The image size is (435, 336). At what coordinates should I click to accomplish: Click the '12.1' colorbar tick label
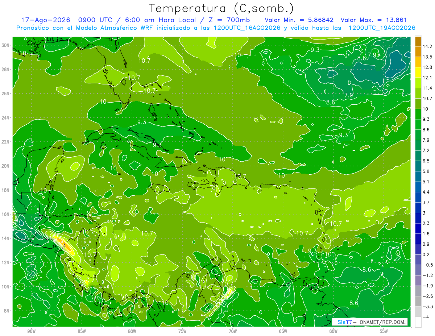tap(427, 78)
